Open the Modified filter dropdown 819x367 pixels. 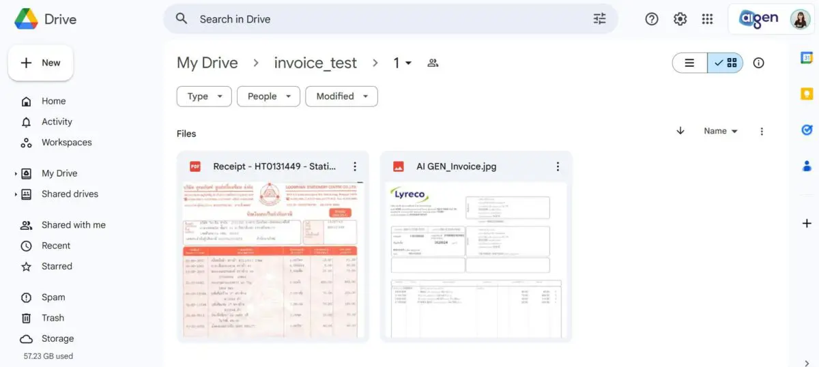coord(341,96)
